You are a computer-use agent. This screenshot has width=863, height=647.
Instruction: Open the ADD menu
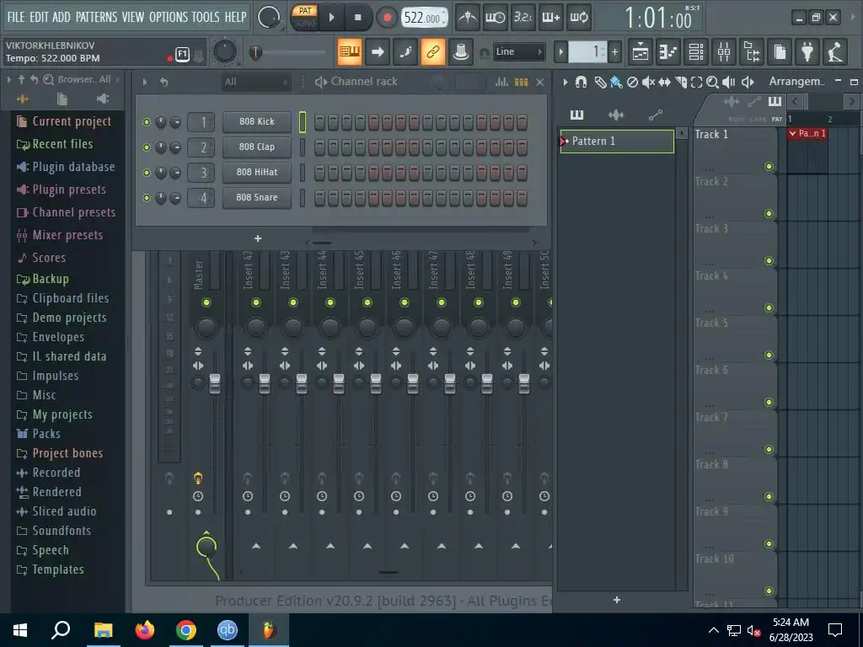click(x=61, y=17)
